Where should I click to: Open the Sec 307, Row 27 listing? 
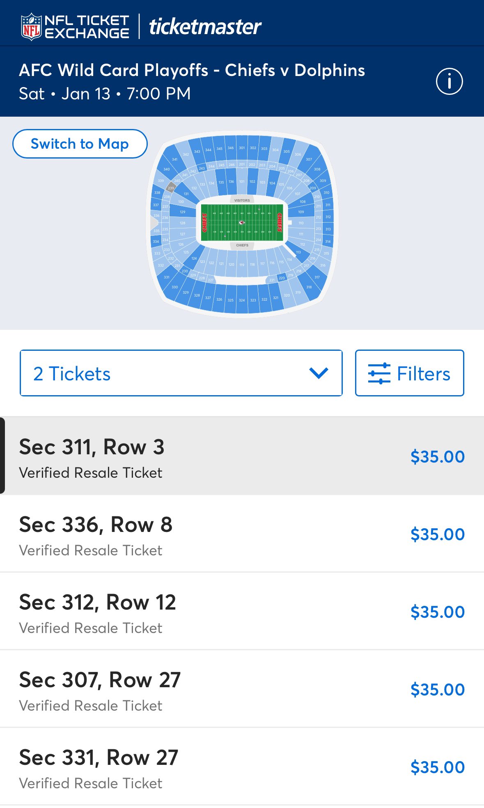(x=242, y=689)
